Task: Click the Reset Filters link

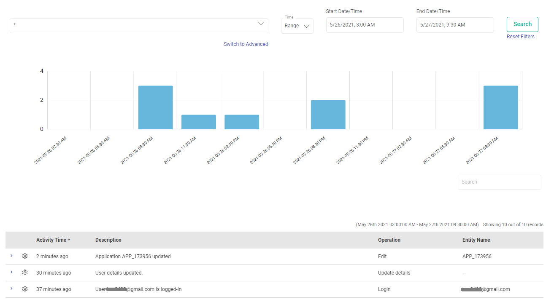Action: [x=520, y=37]
